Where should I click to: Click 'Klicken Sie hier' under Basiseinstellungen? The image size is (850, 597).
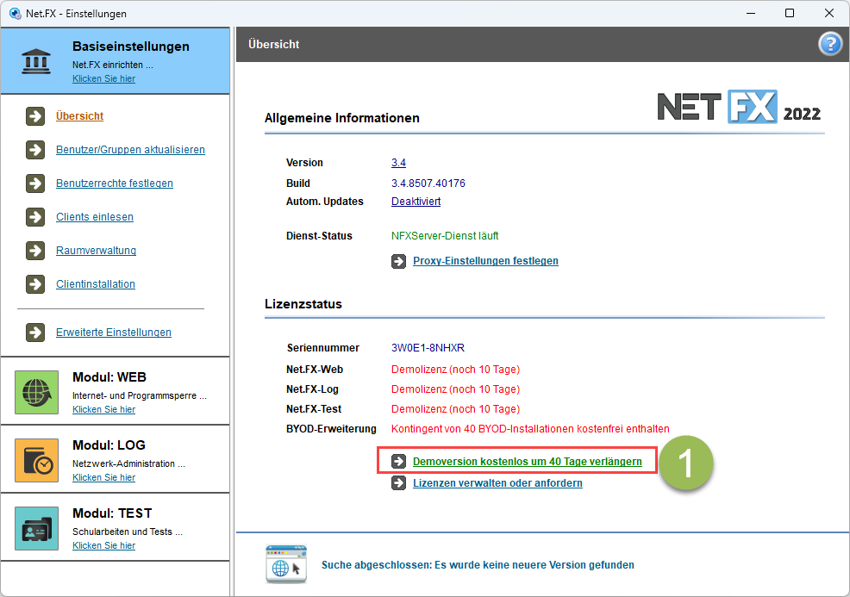(104, 78)
